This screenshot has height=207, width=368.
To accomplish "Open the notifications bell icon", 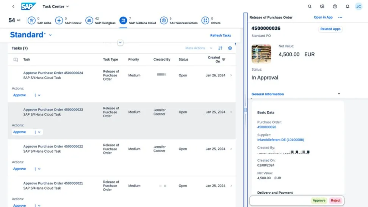I will pos(347,6).
